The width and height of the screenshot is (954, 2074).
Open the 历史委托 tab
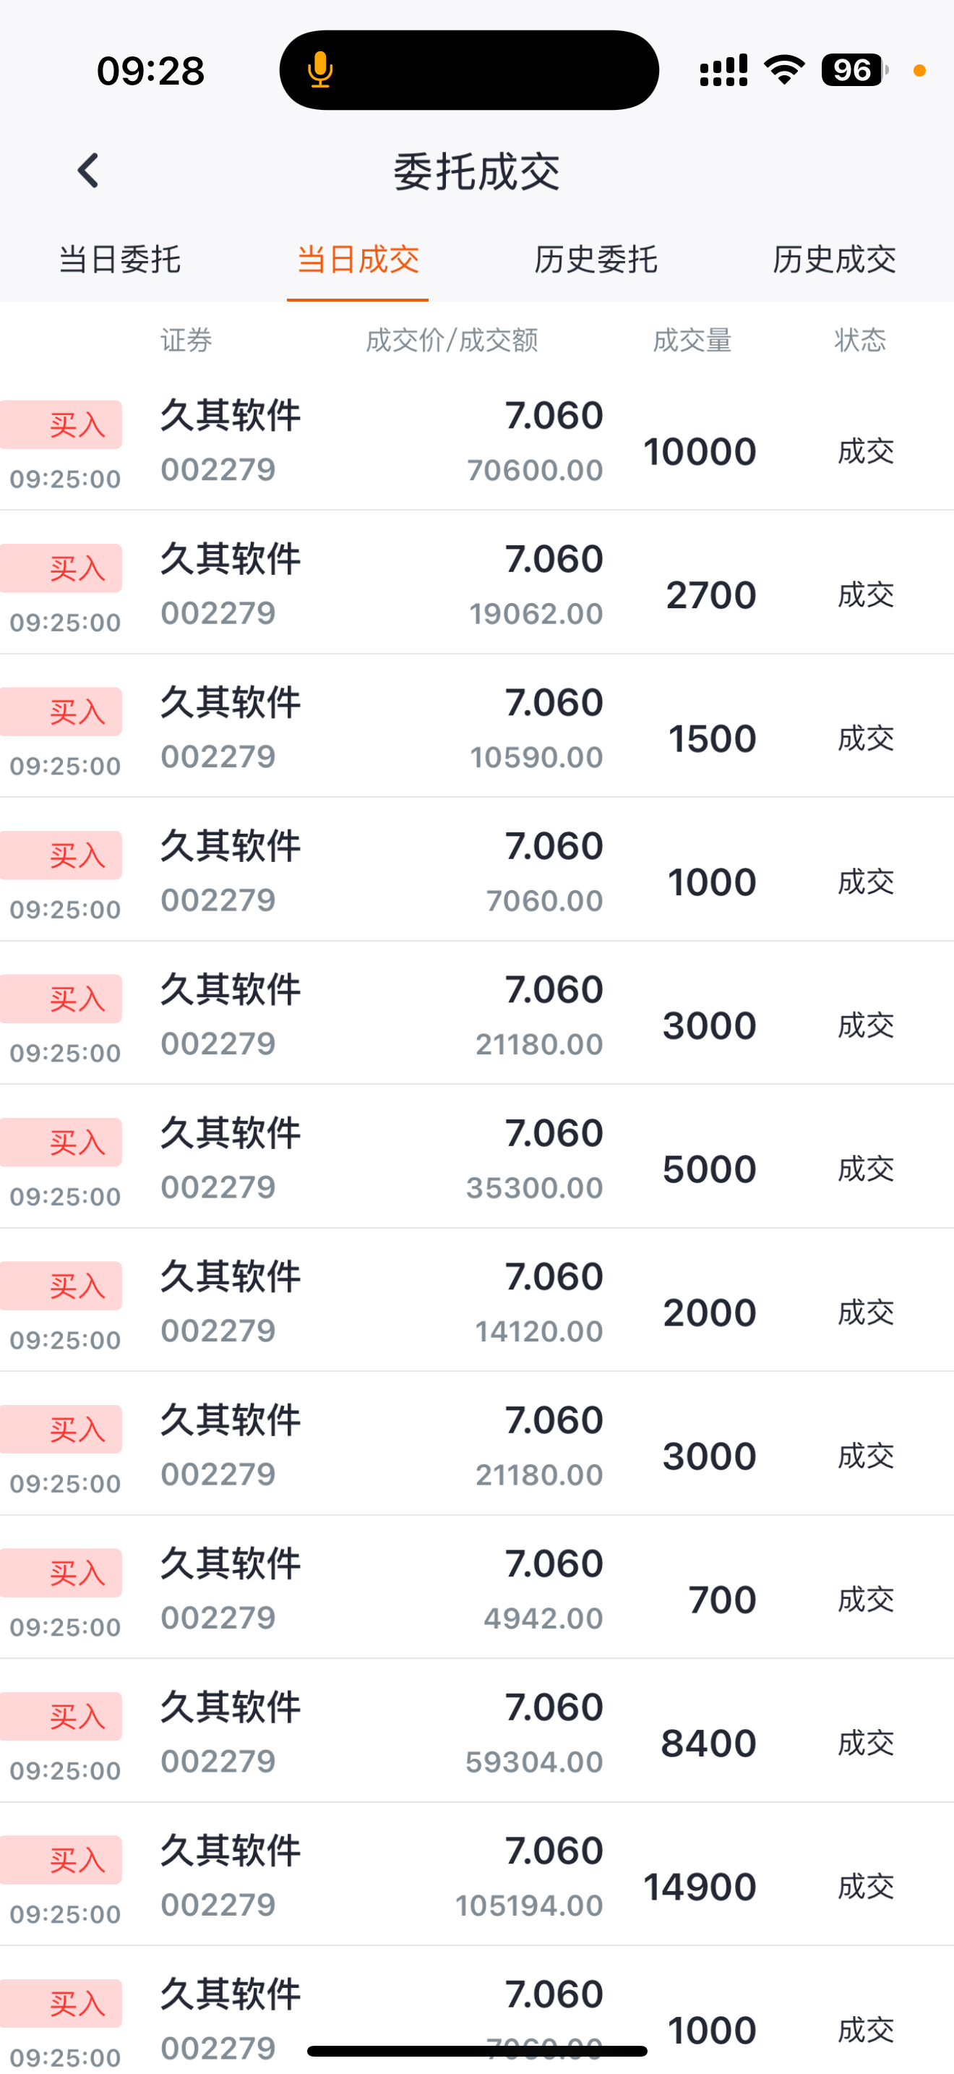pyautogui.click(x=596, y=259)
